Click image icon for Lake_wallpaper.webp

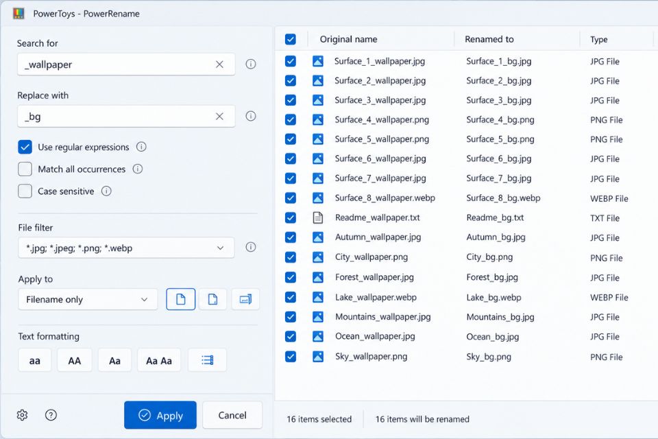pos(318,298)
